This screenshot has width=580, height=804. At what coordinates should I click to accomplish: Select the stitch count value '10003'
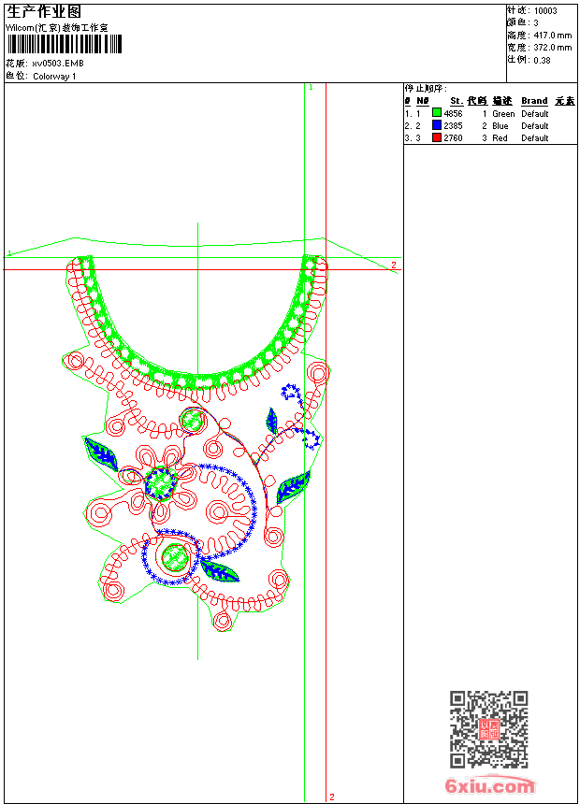[x=545, y=11]
